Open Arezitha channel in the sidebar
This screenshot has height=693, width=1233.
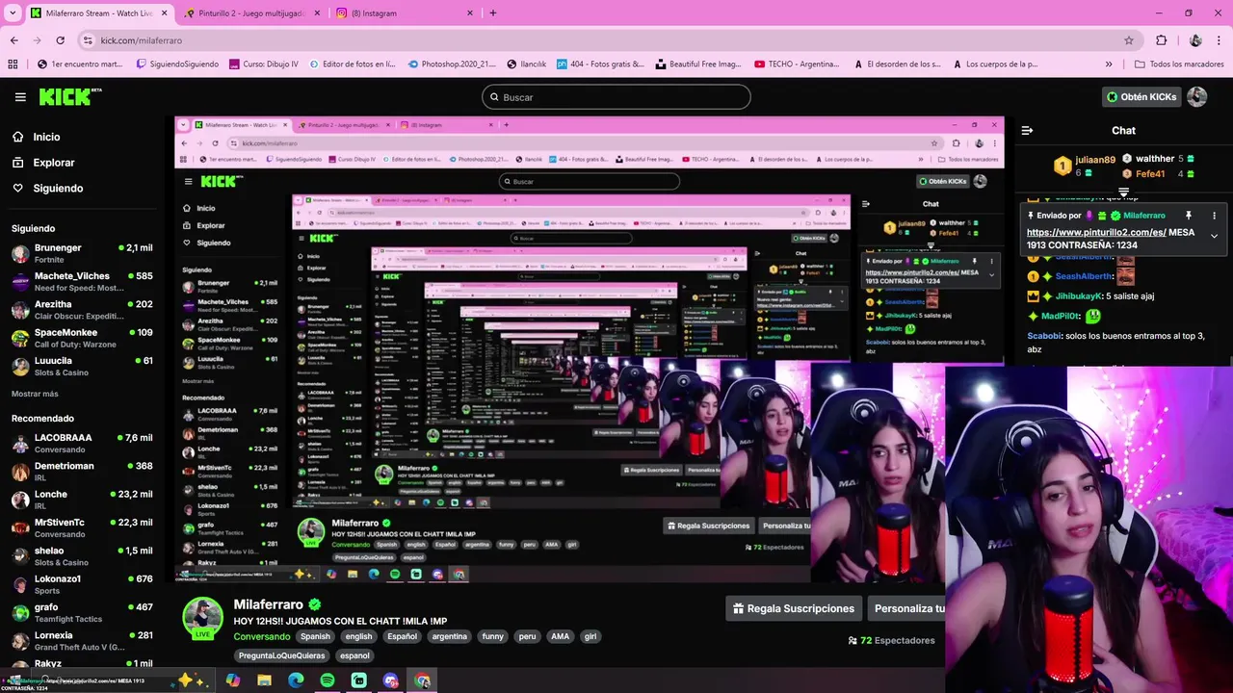(x=82, y=310)
